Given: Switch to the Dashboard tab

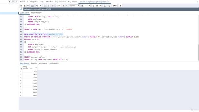Looking at the screenshot, I should click(x=24, y=2).
